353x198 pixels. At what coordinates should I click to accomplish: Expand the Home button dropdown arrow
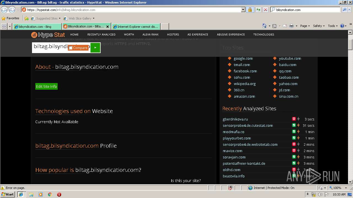(x=269, y=26)
